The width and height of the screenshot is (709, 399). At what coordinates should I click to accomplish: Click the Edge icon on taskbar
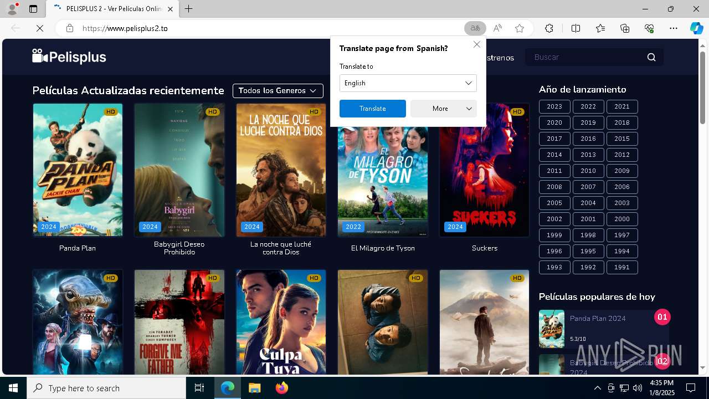[228, 388]
